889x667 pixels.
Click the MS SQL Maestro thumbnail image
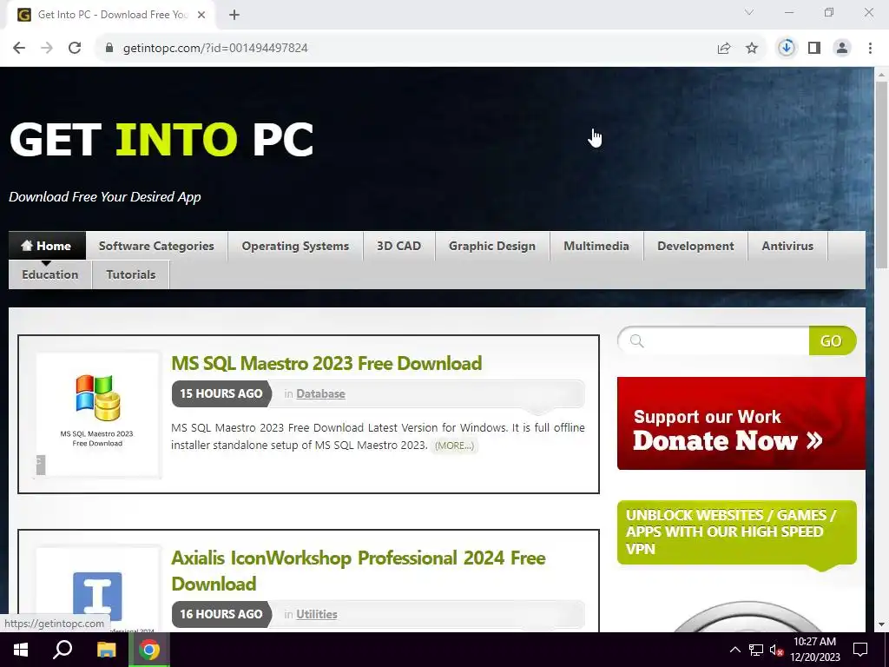click(97, 414)
